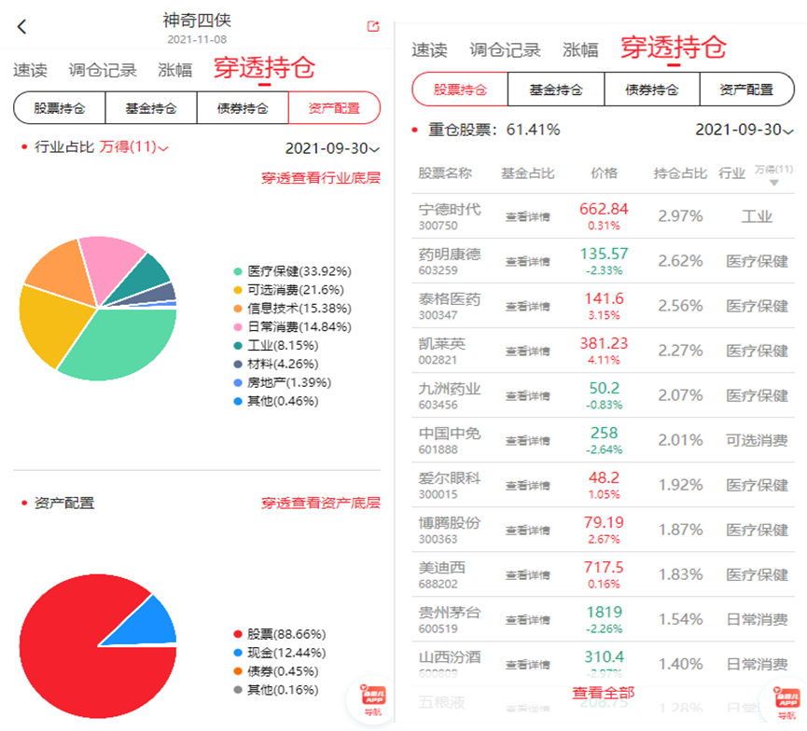807x731 pixels.
Task: Click orange 信息技术 legend dot
Action: pyautogui.click(x=238, y=308)
